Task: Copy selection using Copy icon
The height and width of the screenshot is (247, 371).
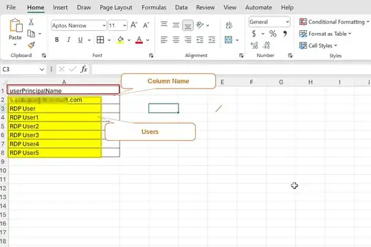Action: pos(31,34)
